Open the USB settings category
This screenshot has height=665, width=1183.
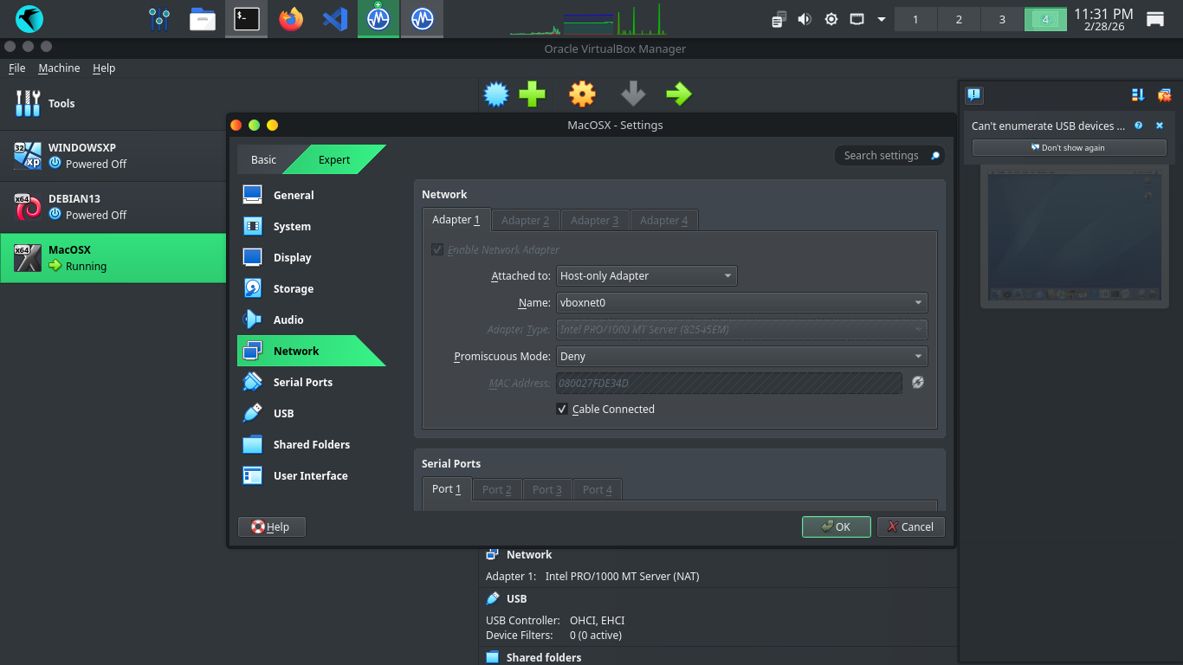tap(283, 413)
